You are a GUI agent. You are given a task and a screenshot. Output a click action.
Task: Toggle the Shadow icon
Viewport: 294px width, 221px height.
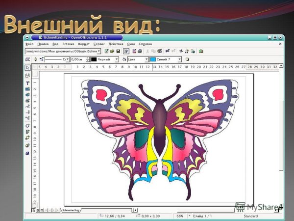187,59
